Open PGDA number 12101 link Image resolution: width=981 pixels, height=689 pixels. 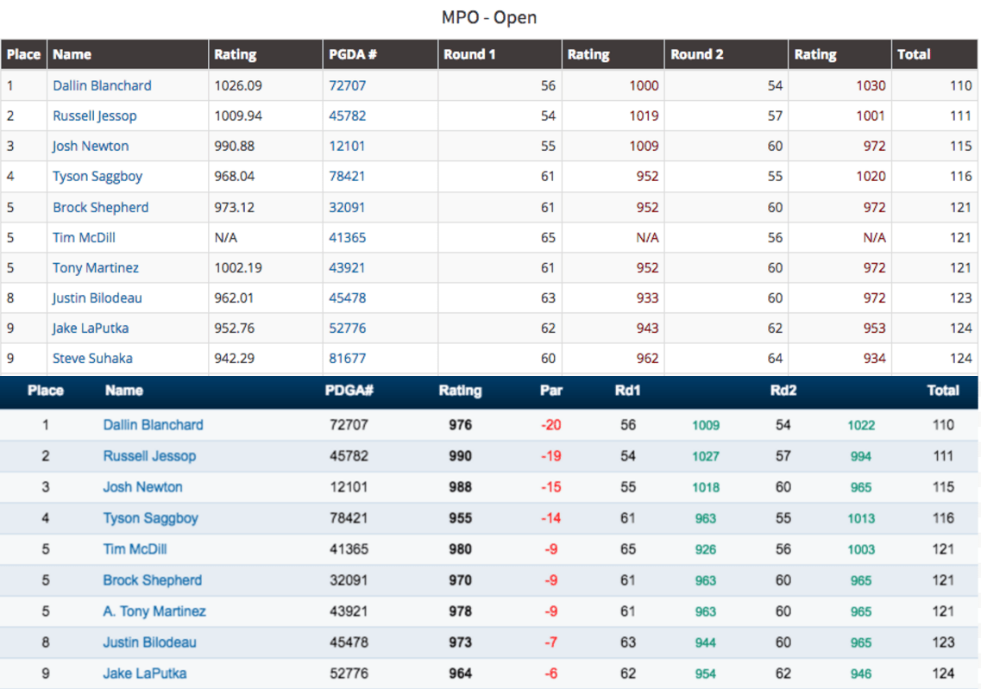coord(347,146)
